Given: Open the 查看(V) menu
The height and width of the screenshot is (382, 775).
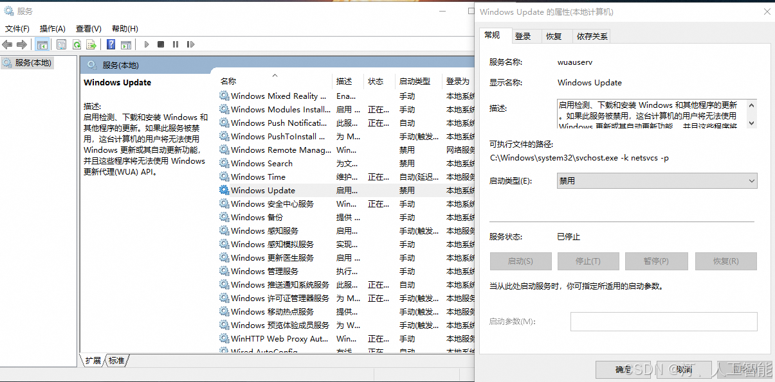Looking at the screenshot, I should pyautogui.click(x=89, y=28).
